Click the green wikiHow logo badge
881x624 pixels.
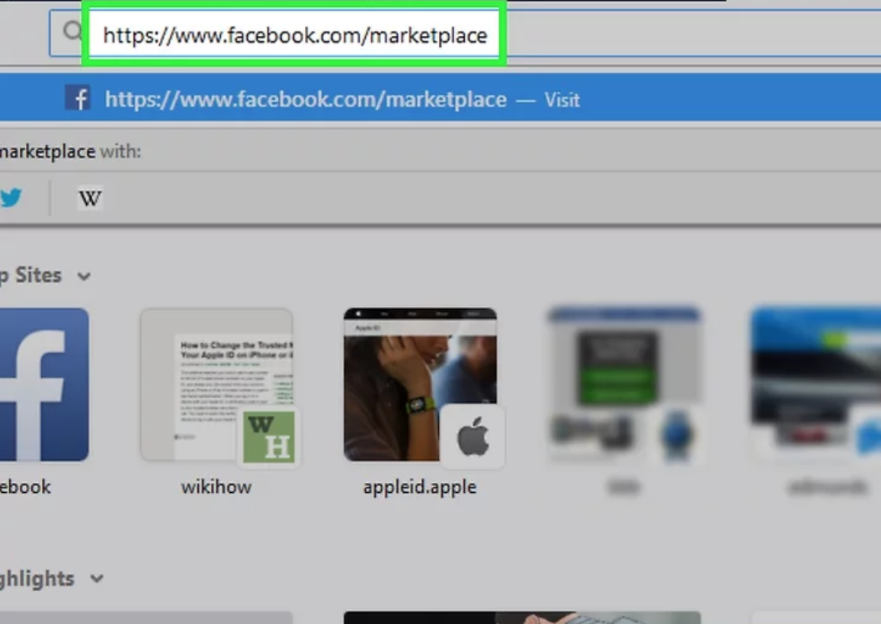pos(269,437)
